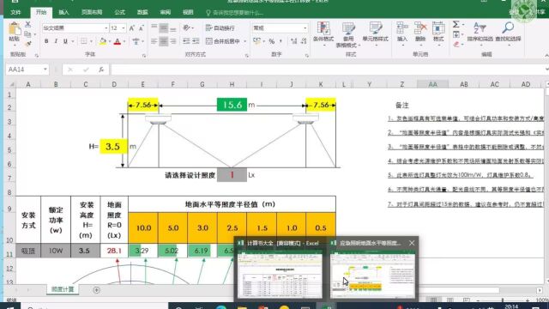The width and height of the screenshot is (549, 309).
Task: Add a new sheet with plus button
Action: tap(97, 290)
